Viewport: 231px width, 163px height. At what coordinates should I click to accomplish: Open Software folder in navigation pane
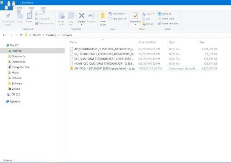coord(15,83)
